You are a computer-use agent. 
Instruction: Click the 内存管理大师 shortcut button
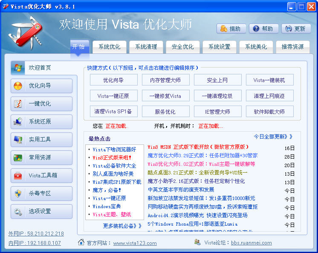click(x=165, y=80)
